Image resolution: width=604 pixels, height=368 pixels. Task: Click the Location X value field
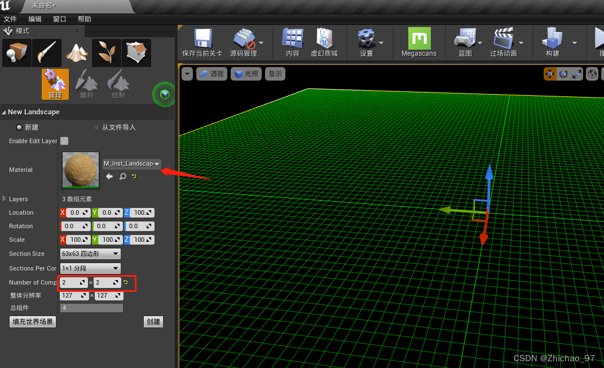pyautogui.click(x=78, y=212)
